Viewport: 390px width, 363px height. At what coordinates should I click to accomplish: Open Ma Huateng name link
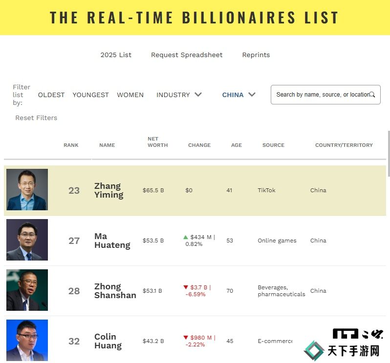pyautogui.click(x=112, y=241)
